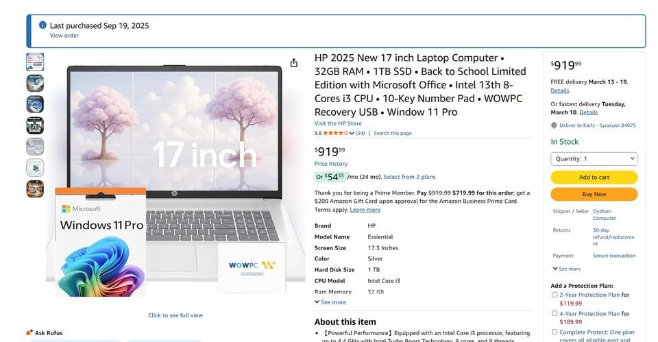Screen dimensions: 658x342
Task: Expand See more under product specifications
Action: pos(330,302)
